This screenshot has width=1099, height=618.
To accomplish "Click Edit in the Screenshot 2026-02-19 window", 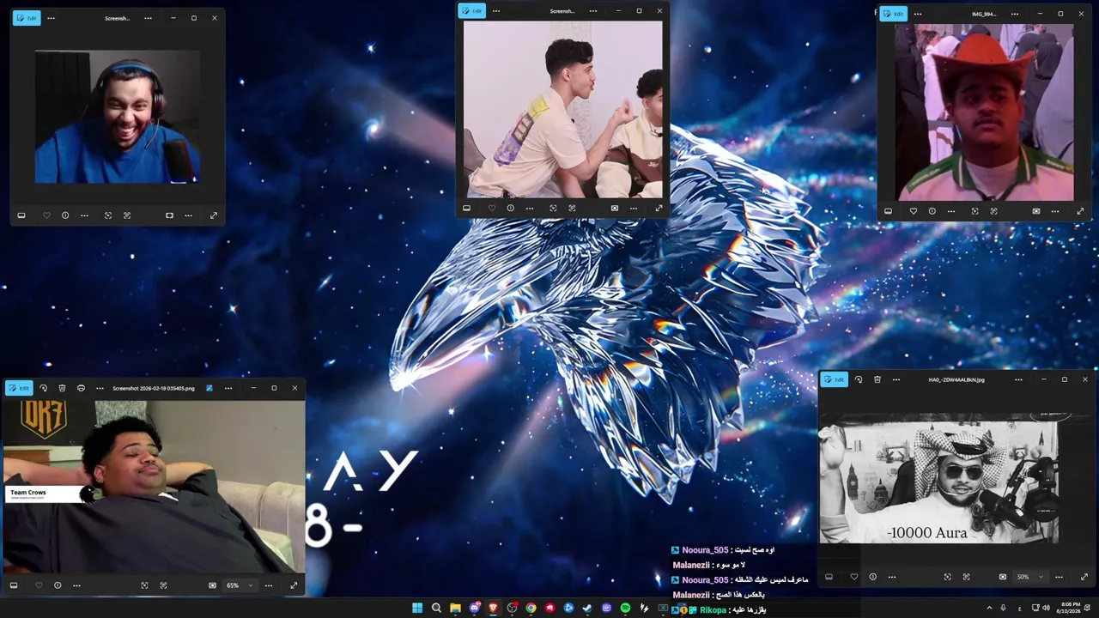I will pyautogui.click(x=20, y=388).
